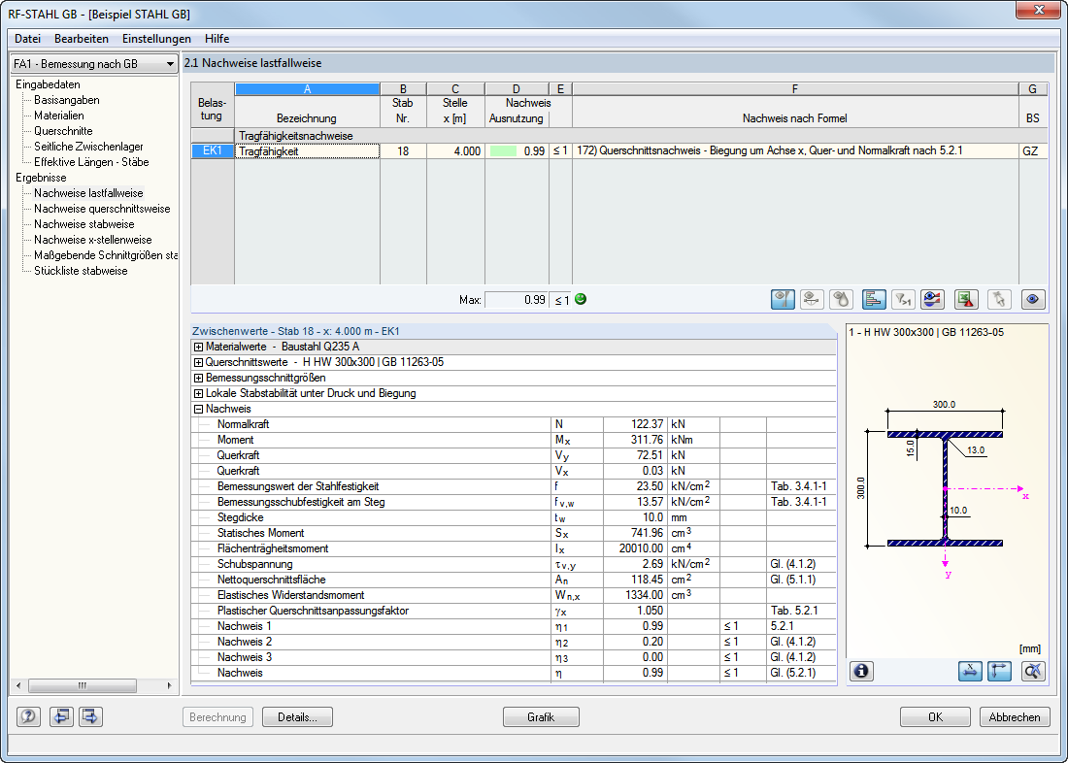Click the cell with Stab Nr. 18
The width and height of the screenshot is (1068, 763).
click(x=403, y=151)
